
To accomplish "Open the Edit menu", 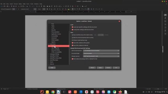I will click(4, 4).
